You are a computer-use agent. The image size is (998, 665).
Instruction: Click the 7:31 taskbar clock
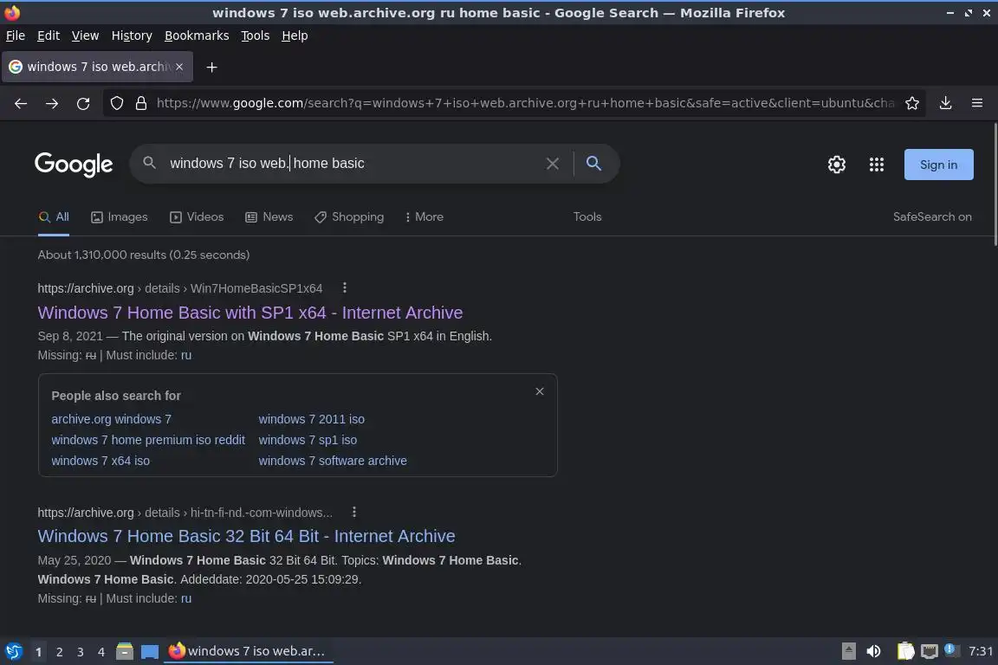[980, 651]
